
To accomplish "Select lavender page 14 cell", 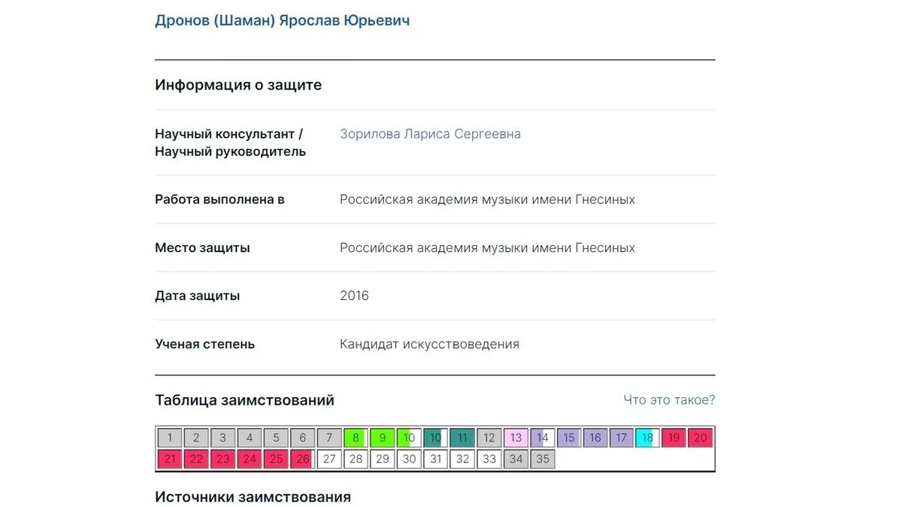I will [542, 437].
